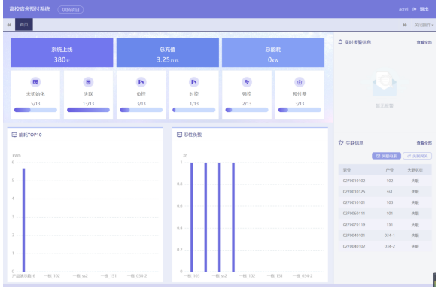Click the 时控 1/13 progress bar

(x=194, y=110)
